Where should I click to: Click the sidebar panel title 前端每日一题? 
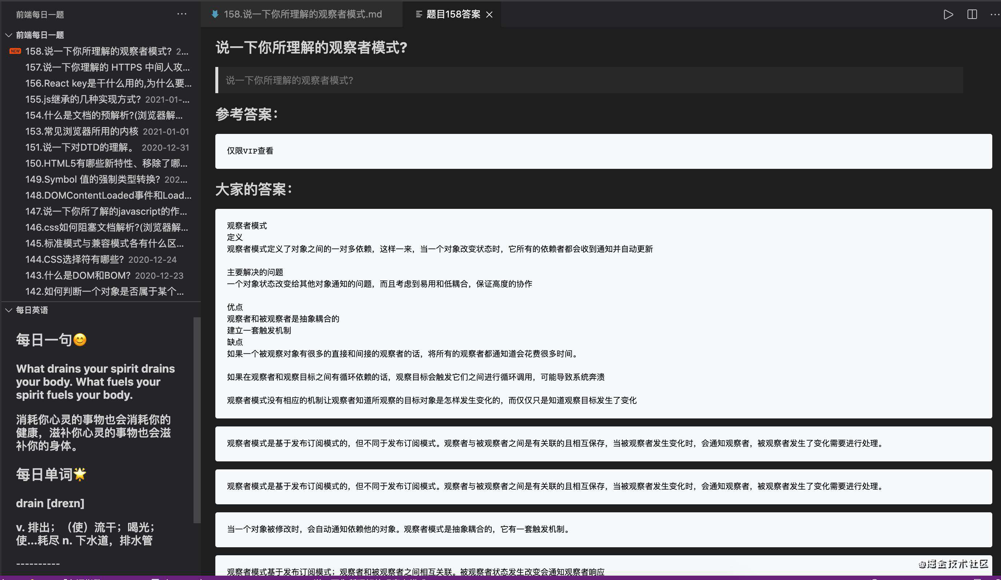tap(40, 14)
